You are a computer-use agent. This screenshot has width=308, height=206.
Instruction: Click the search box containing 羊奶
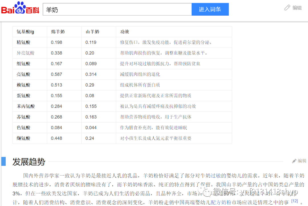click(x=117, y=9)
